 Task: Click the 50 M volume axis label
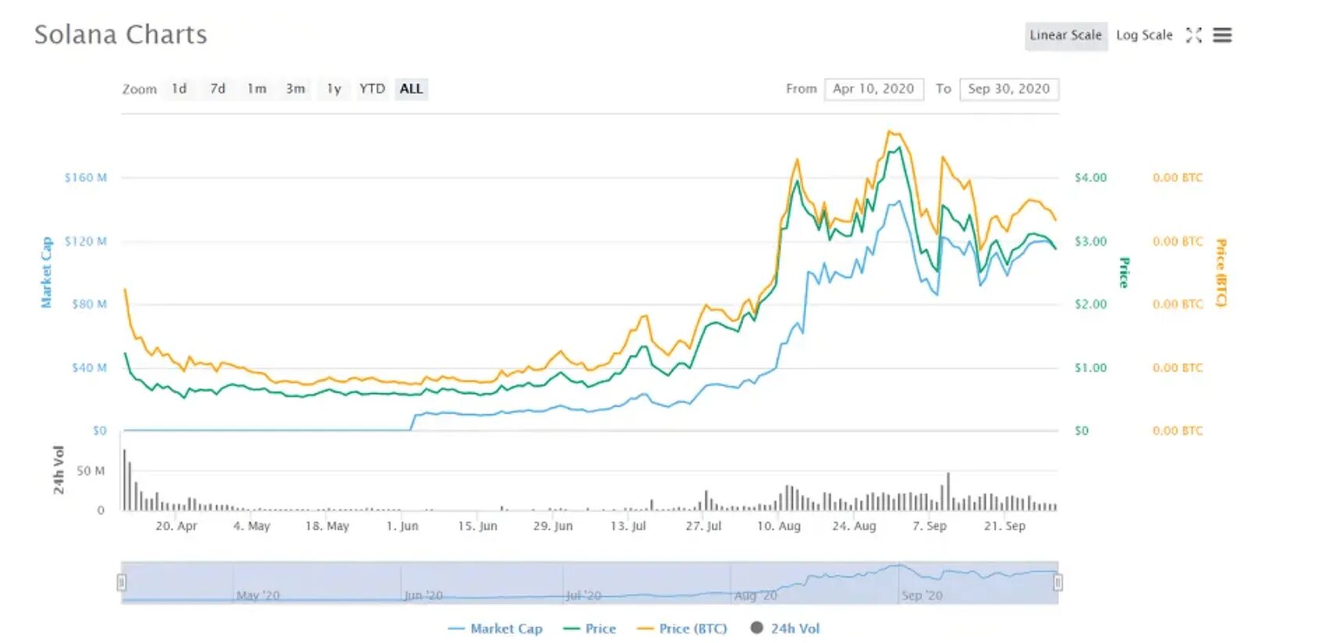(91, 471)
